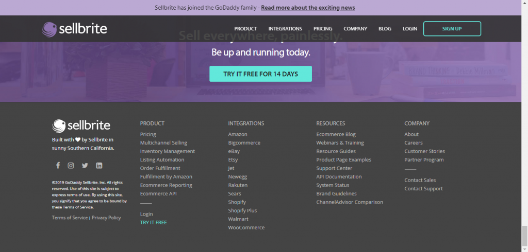Click the Sellbrite logo in footer
Image resolution: width=528 pixels, height=252 pixels.
click(81, 125)
